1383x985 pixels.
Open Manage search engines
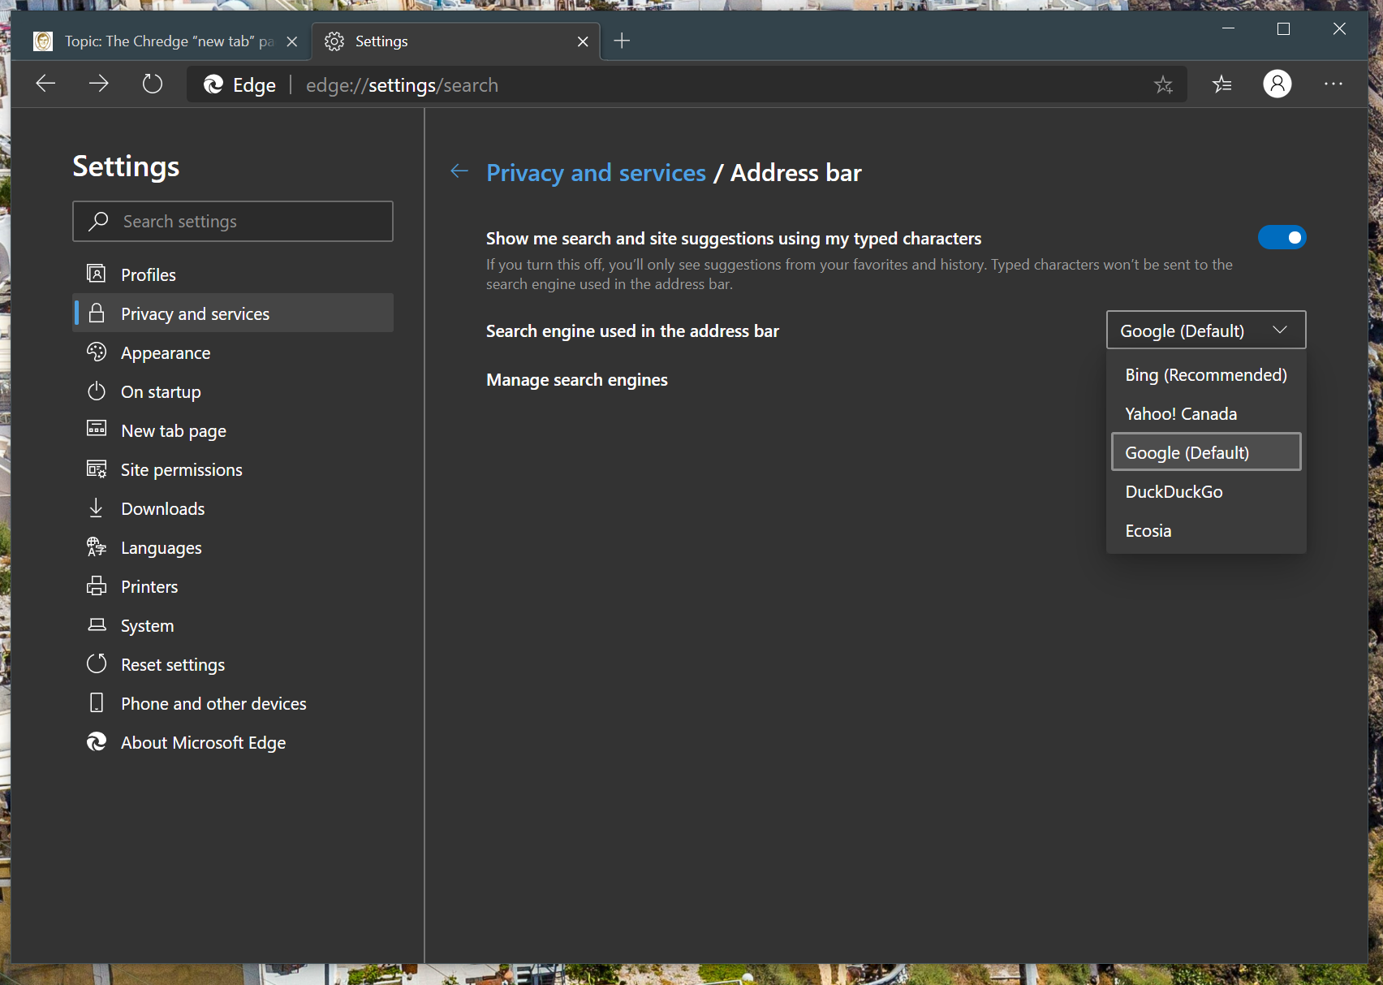coord(576,380)
